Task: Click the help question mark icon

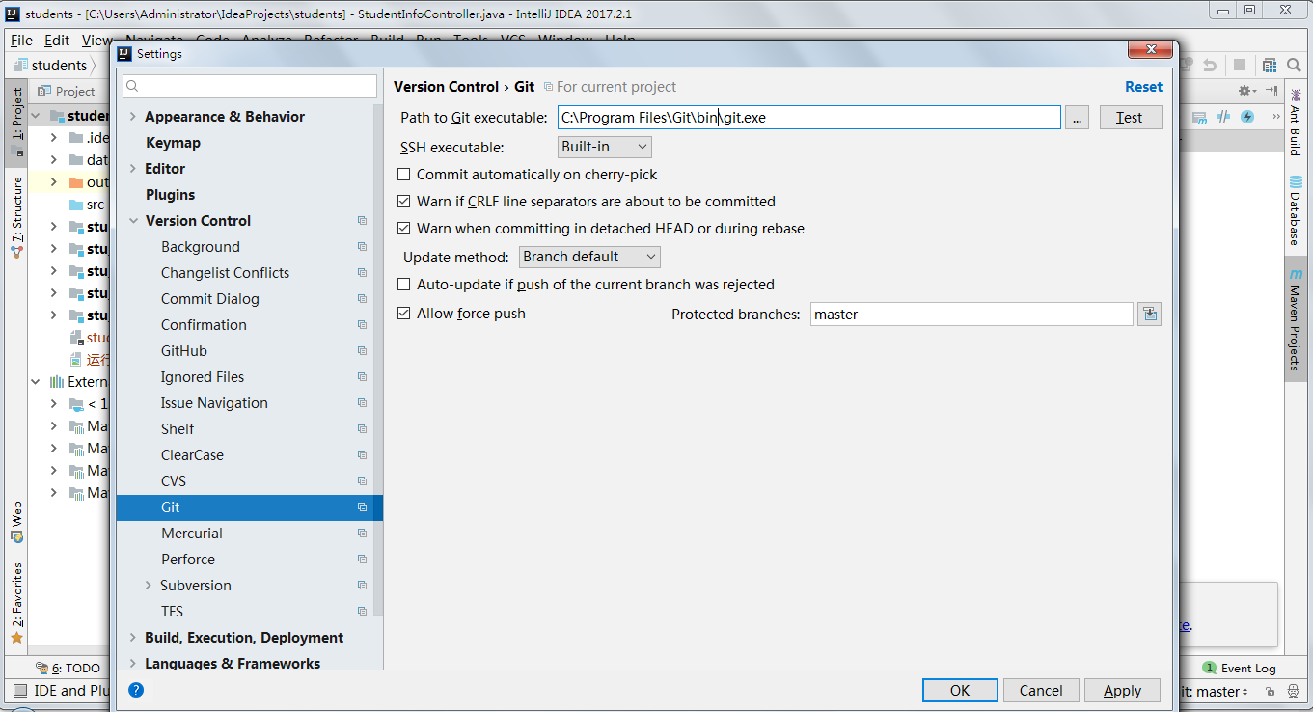Action: pos(136,690)
